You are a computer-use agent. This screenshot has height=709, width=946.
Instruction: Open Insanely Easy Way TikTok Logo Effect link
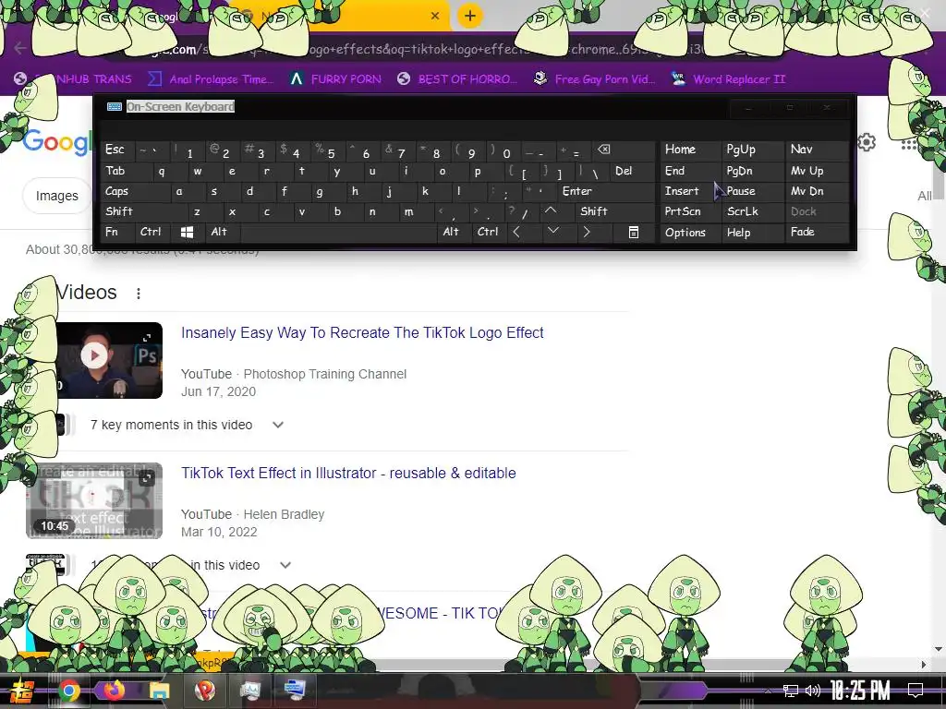[362, 332]
